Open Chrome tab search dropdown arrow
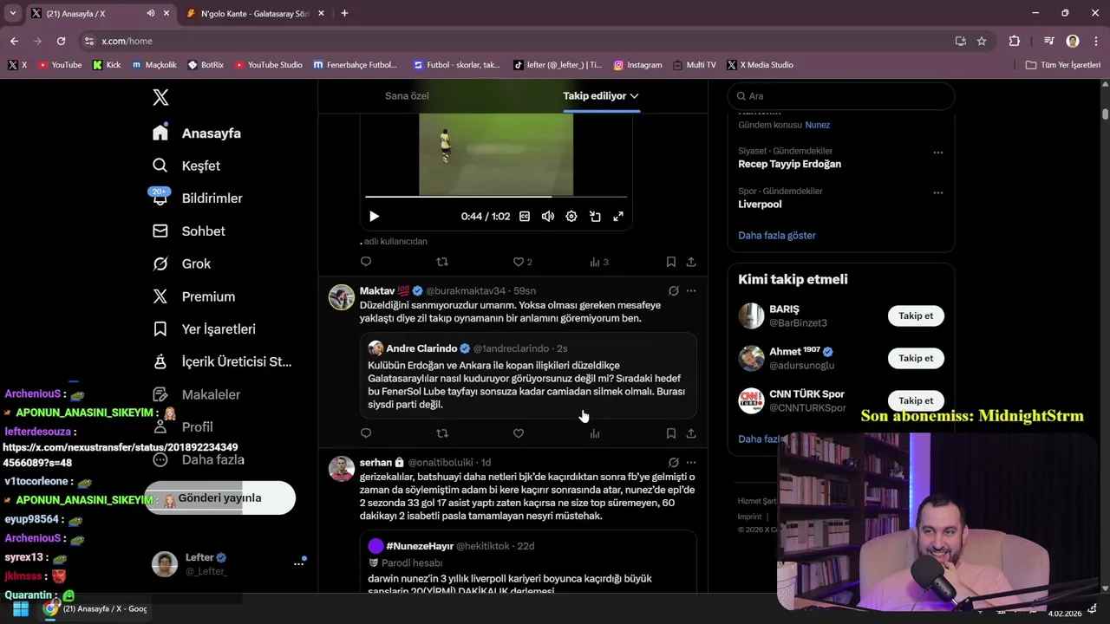The width and height of the screenshot is (1110, 624). click(12, 14)
